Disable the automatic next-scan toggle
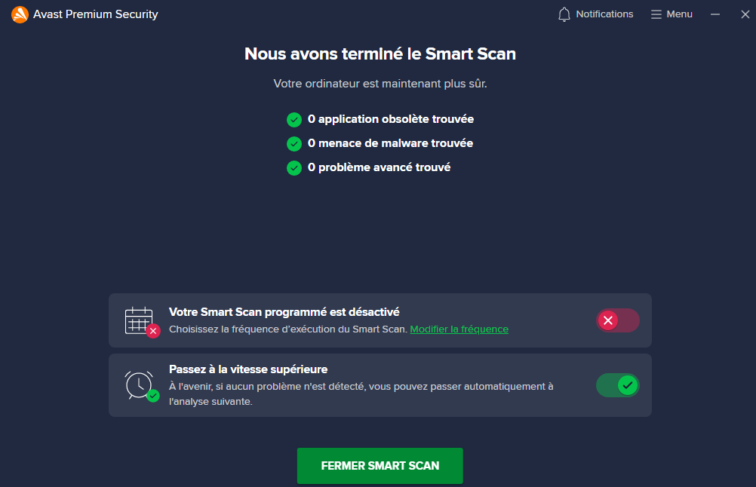The image size is (756, 487). tap(617, 385)
